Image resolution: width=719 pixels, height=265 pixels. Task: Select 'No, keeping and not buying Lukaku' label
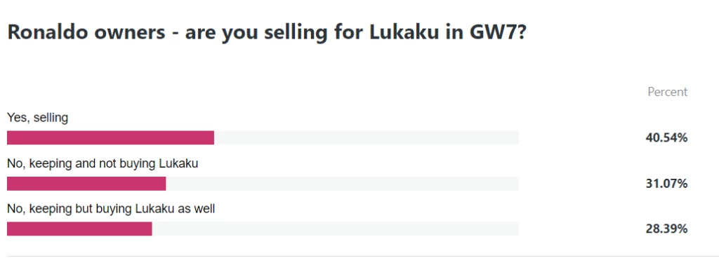(x=103, y=163)
